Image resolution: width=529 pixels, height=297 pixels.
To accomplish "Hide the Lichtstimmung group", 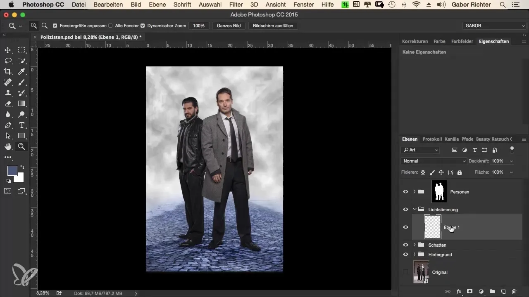I will tap(405, 210).
